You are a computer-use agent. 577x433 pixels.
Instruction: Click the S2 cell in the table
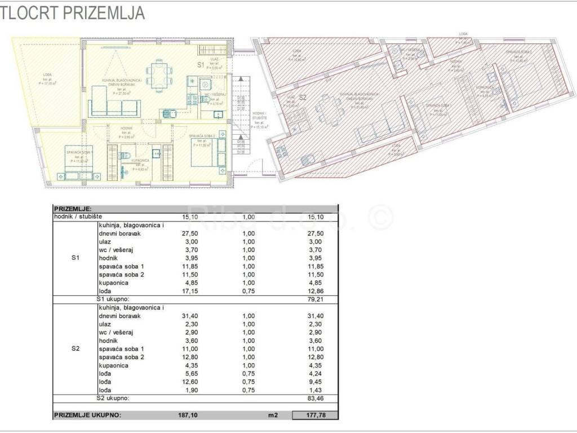pos(75,348)
